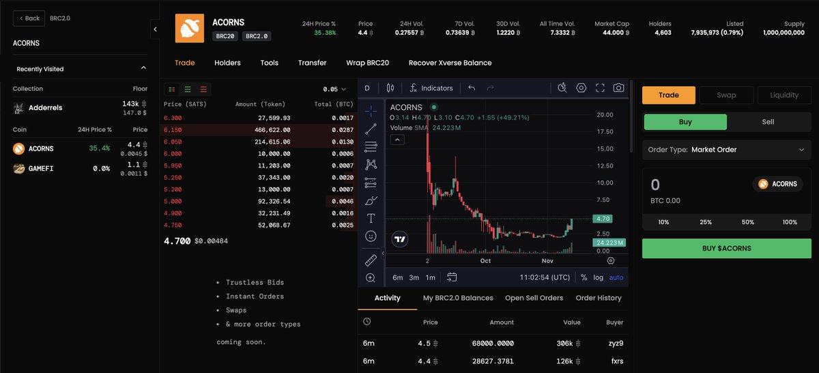
Task: Toggle percent scale on chart
Action: 584,277
